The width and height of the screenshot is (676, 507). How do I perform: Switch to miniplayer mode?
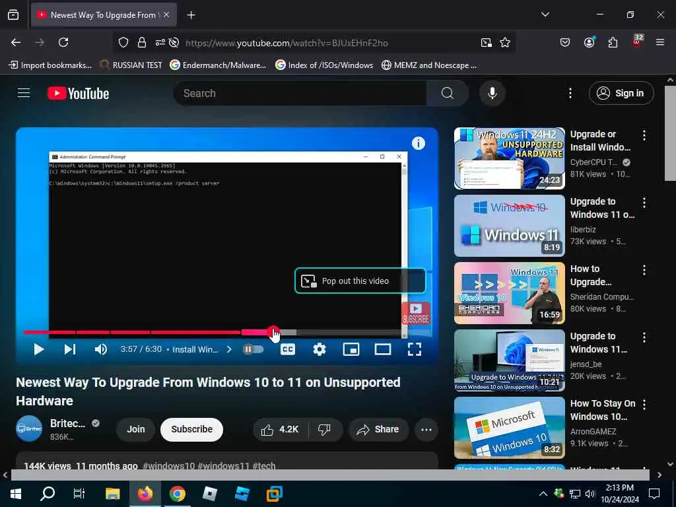coord(351,349)
